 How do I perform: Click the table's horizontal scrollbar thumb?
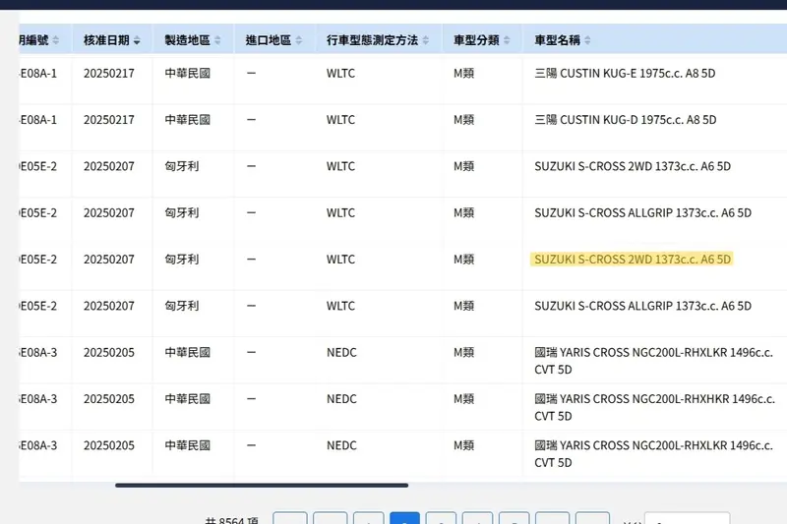pos(262,486)
